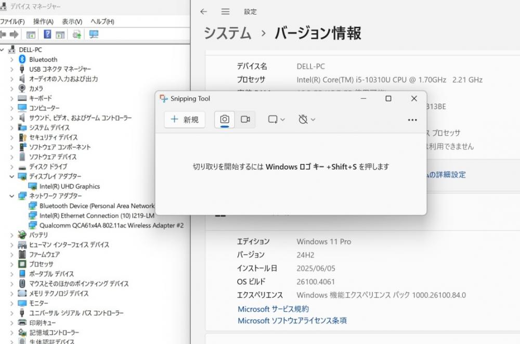Expand the ディスク ドライブ tree node
This screenshot has width=520, height=344.
click(11, 167)
